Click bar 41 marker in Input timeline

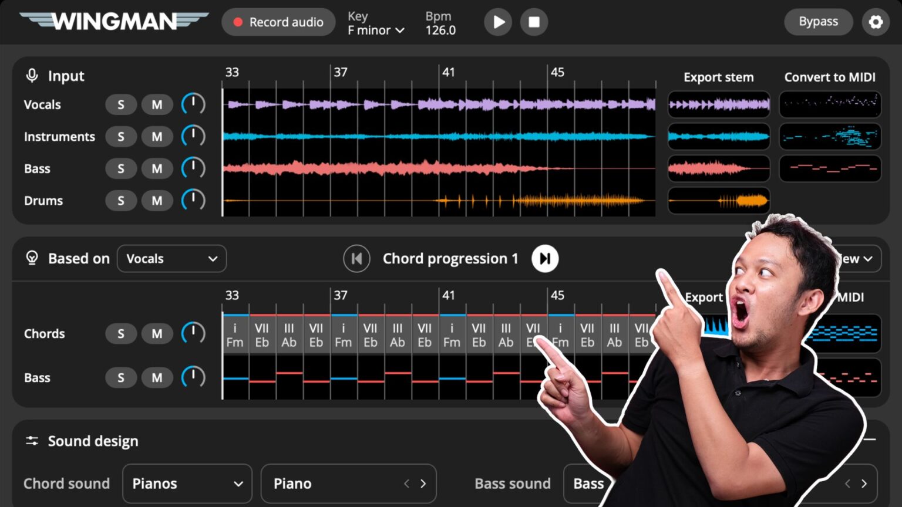pyautogui.click(x=448, y=72)
